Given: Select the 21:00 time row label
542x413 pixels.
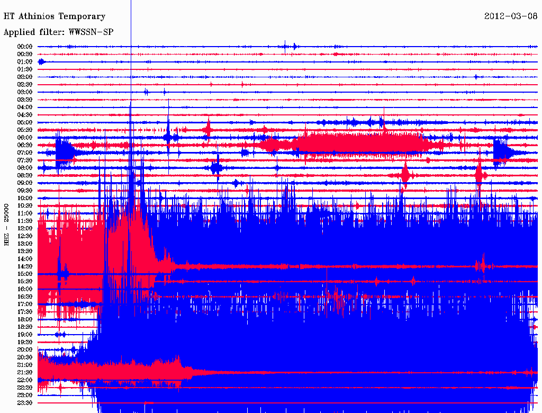Looking at the screenshot, I should 25,365.
